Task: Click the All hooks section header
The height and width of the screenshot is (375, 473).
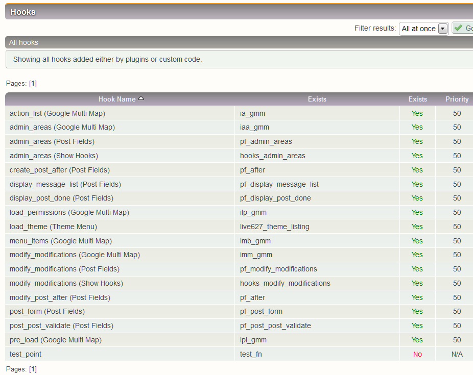Action: click(23, 42)
